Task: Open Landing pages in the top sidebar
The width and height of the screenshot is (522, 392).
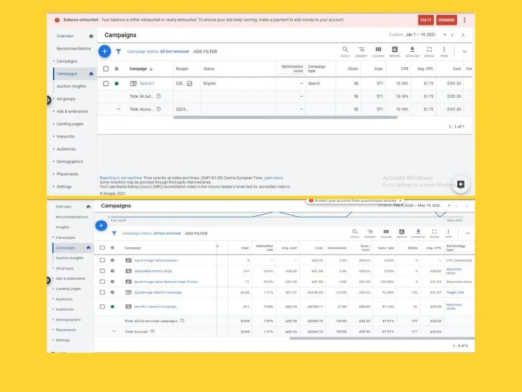Action: (70, 124)
